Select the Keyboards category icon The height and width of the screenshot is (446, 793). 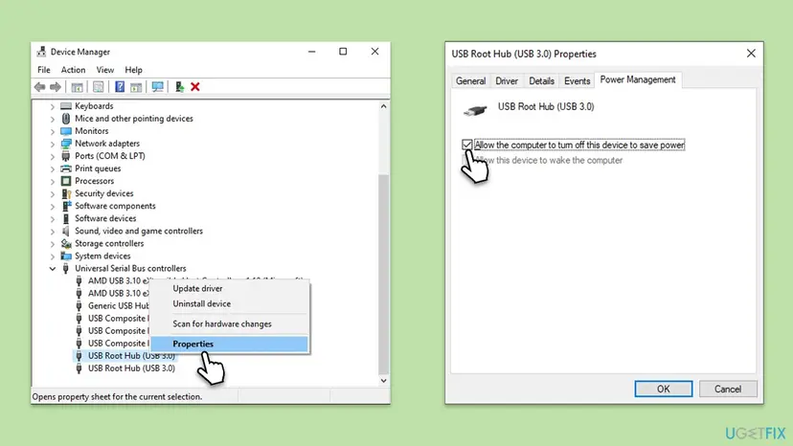(66, 106)
